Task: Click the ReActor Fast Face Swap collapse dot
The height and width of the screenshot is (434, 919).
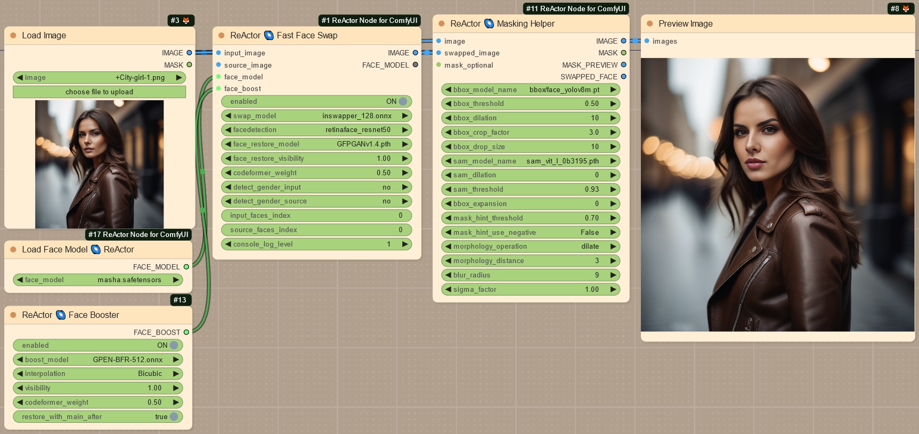Action: 222,36
